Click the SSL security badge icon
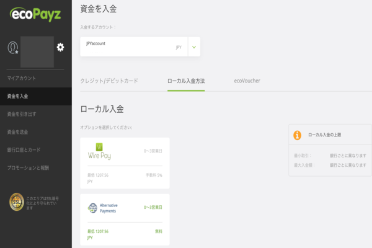 pos(17,202)
